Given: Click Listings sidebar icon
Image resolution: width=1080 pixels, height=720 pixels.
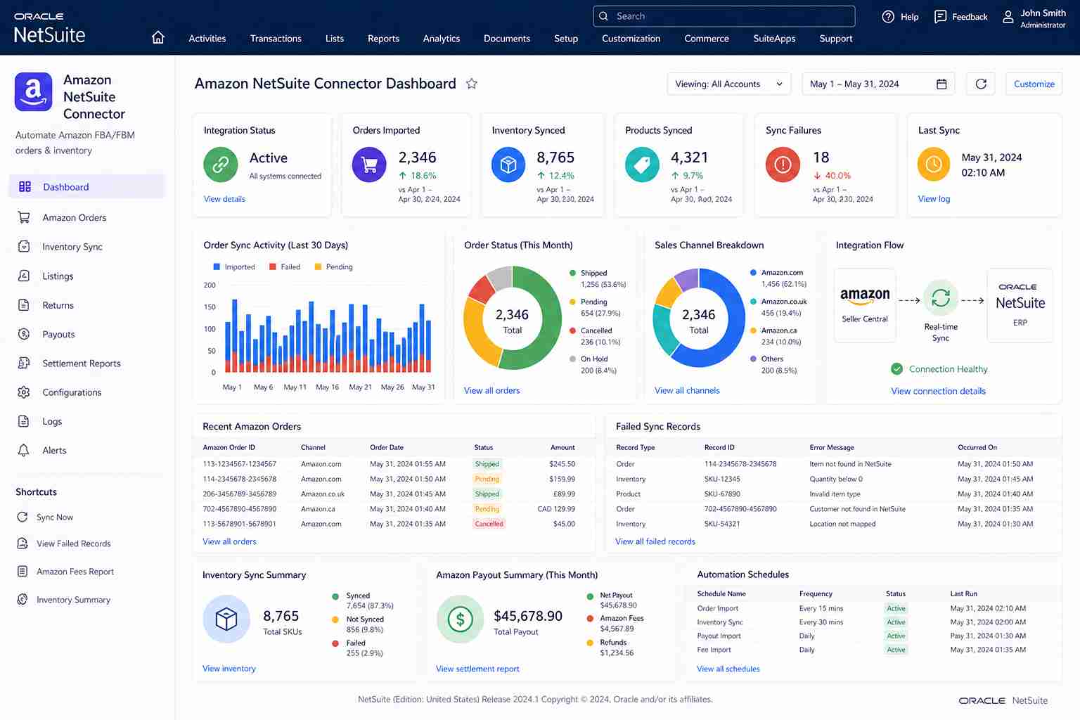Looking at the screenshot, I should coord(24,276).
